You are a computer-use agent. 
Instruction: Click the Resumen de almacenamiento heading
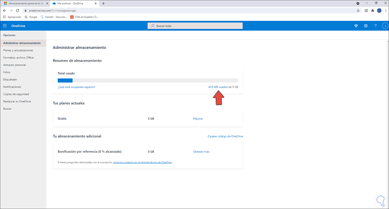pos(77,61)
